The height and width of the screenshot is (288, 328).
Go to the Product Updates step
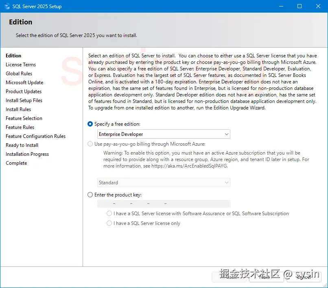[x=24, y=92]
